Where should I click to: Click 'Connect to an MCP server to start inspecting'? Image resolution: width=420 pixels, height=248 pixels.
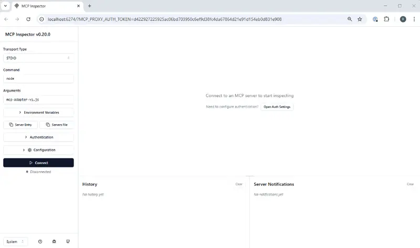(x=249, y=95)
